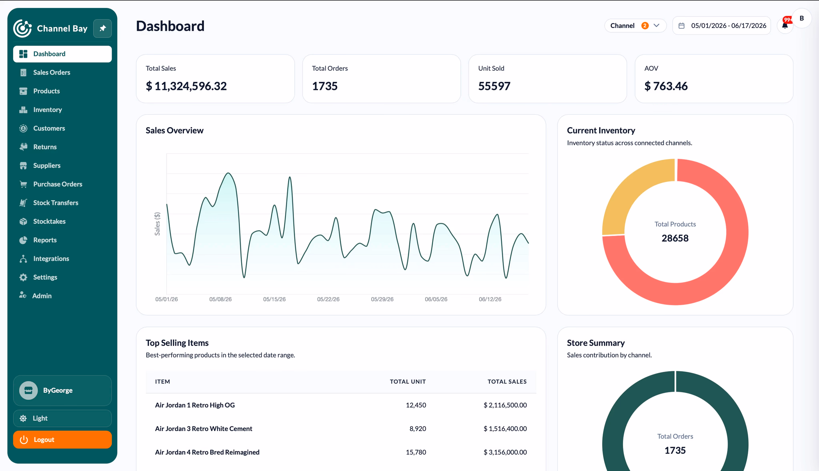Image resolution: width=819 pixels, height=471 pixels.
Task: Select Air Jordan 3 Retro White Cement row
Action: click(341, 429)
